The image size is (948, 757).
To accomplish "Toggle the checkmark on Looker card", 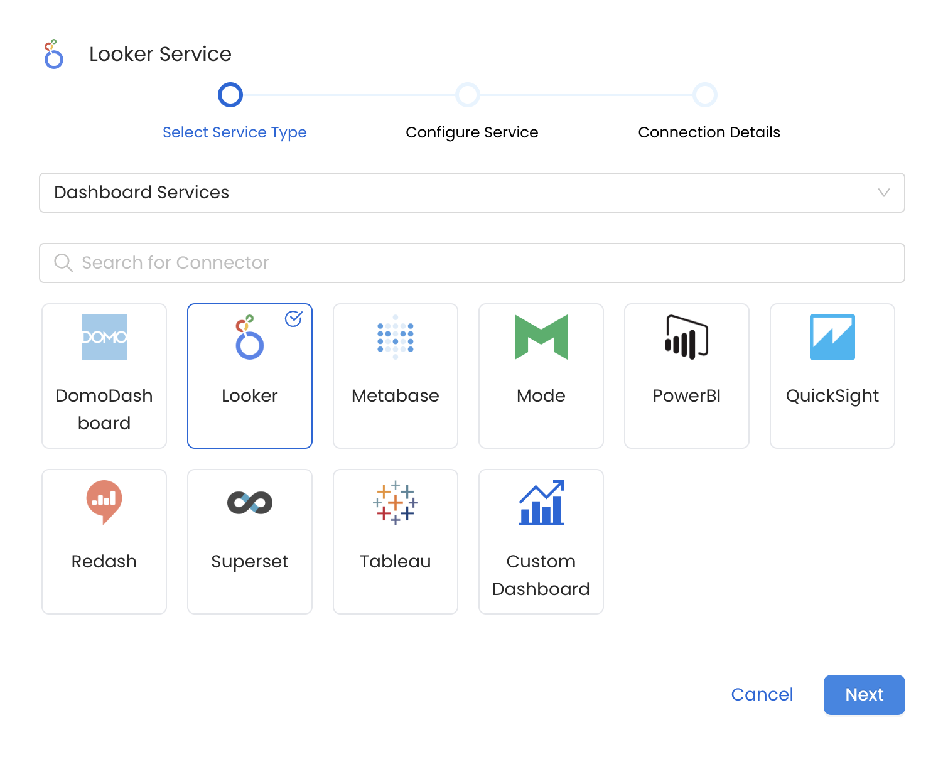I will [x=294, y=319].
